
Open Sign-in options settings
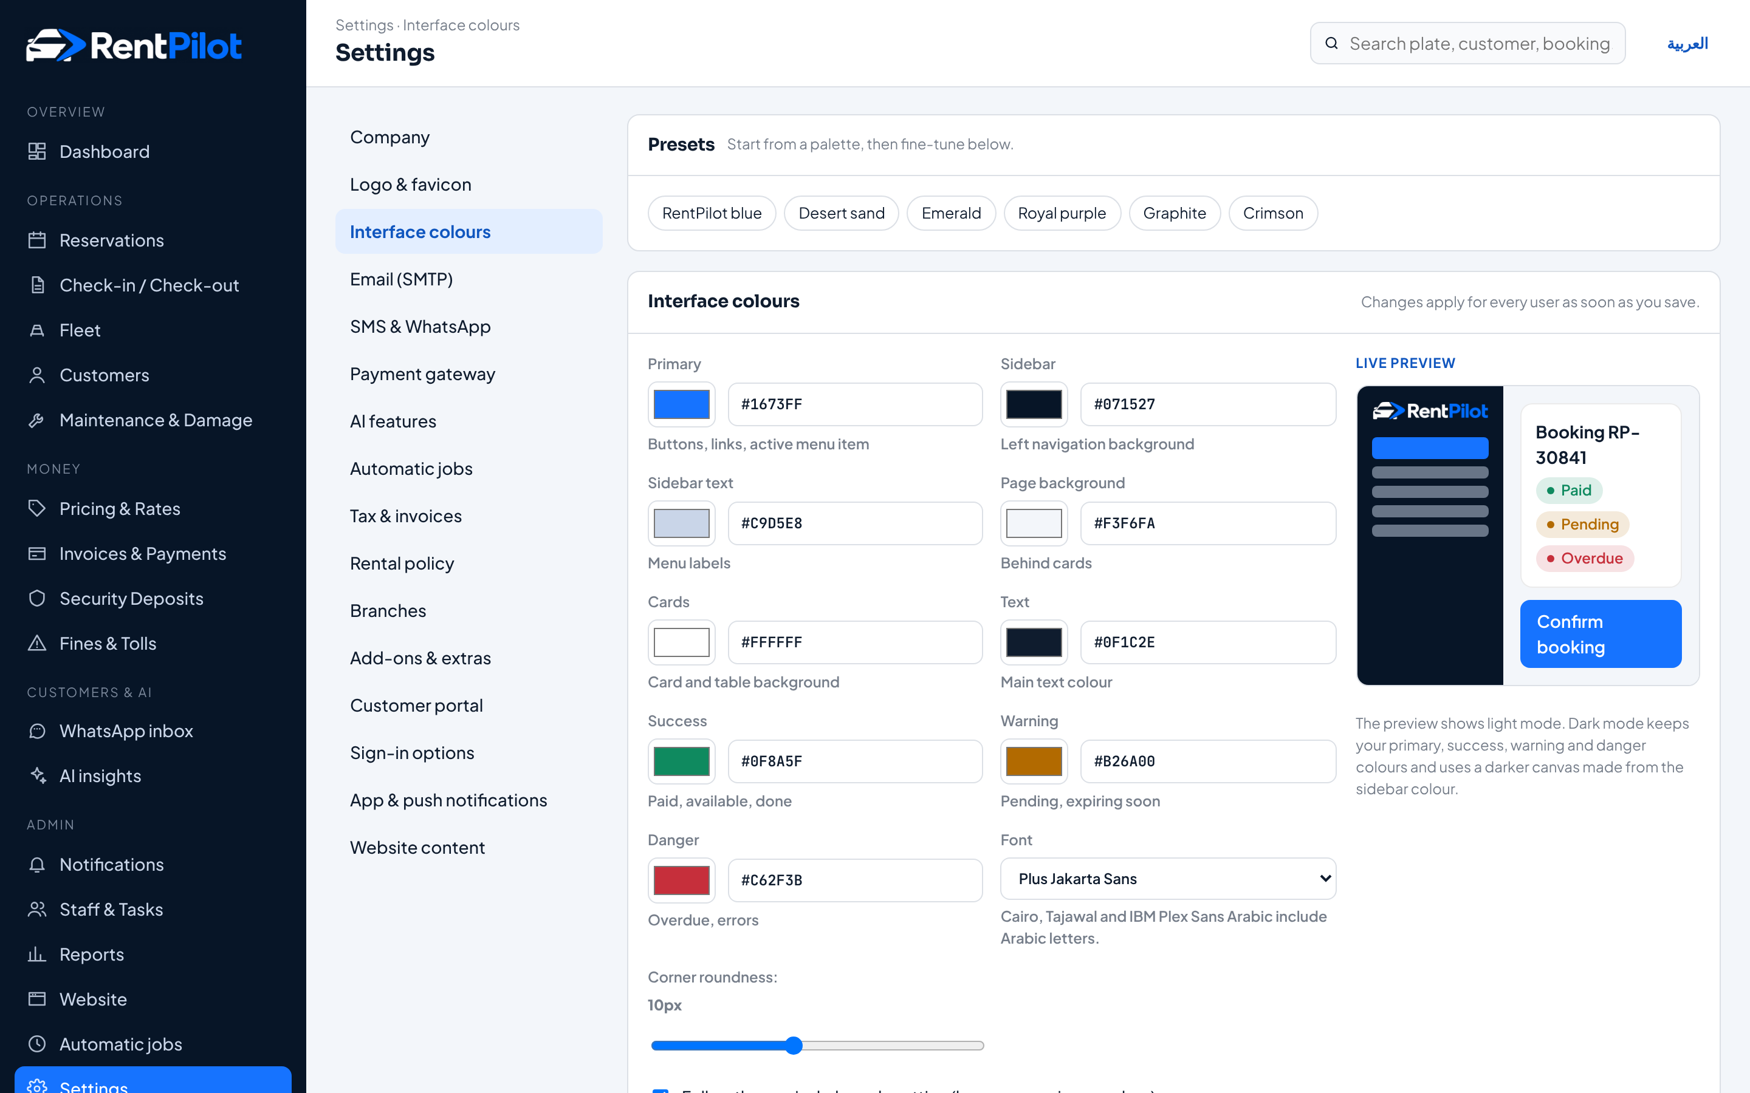click(468, 752)
